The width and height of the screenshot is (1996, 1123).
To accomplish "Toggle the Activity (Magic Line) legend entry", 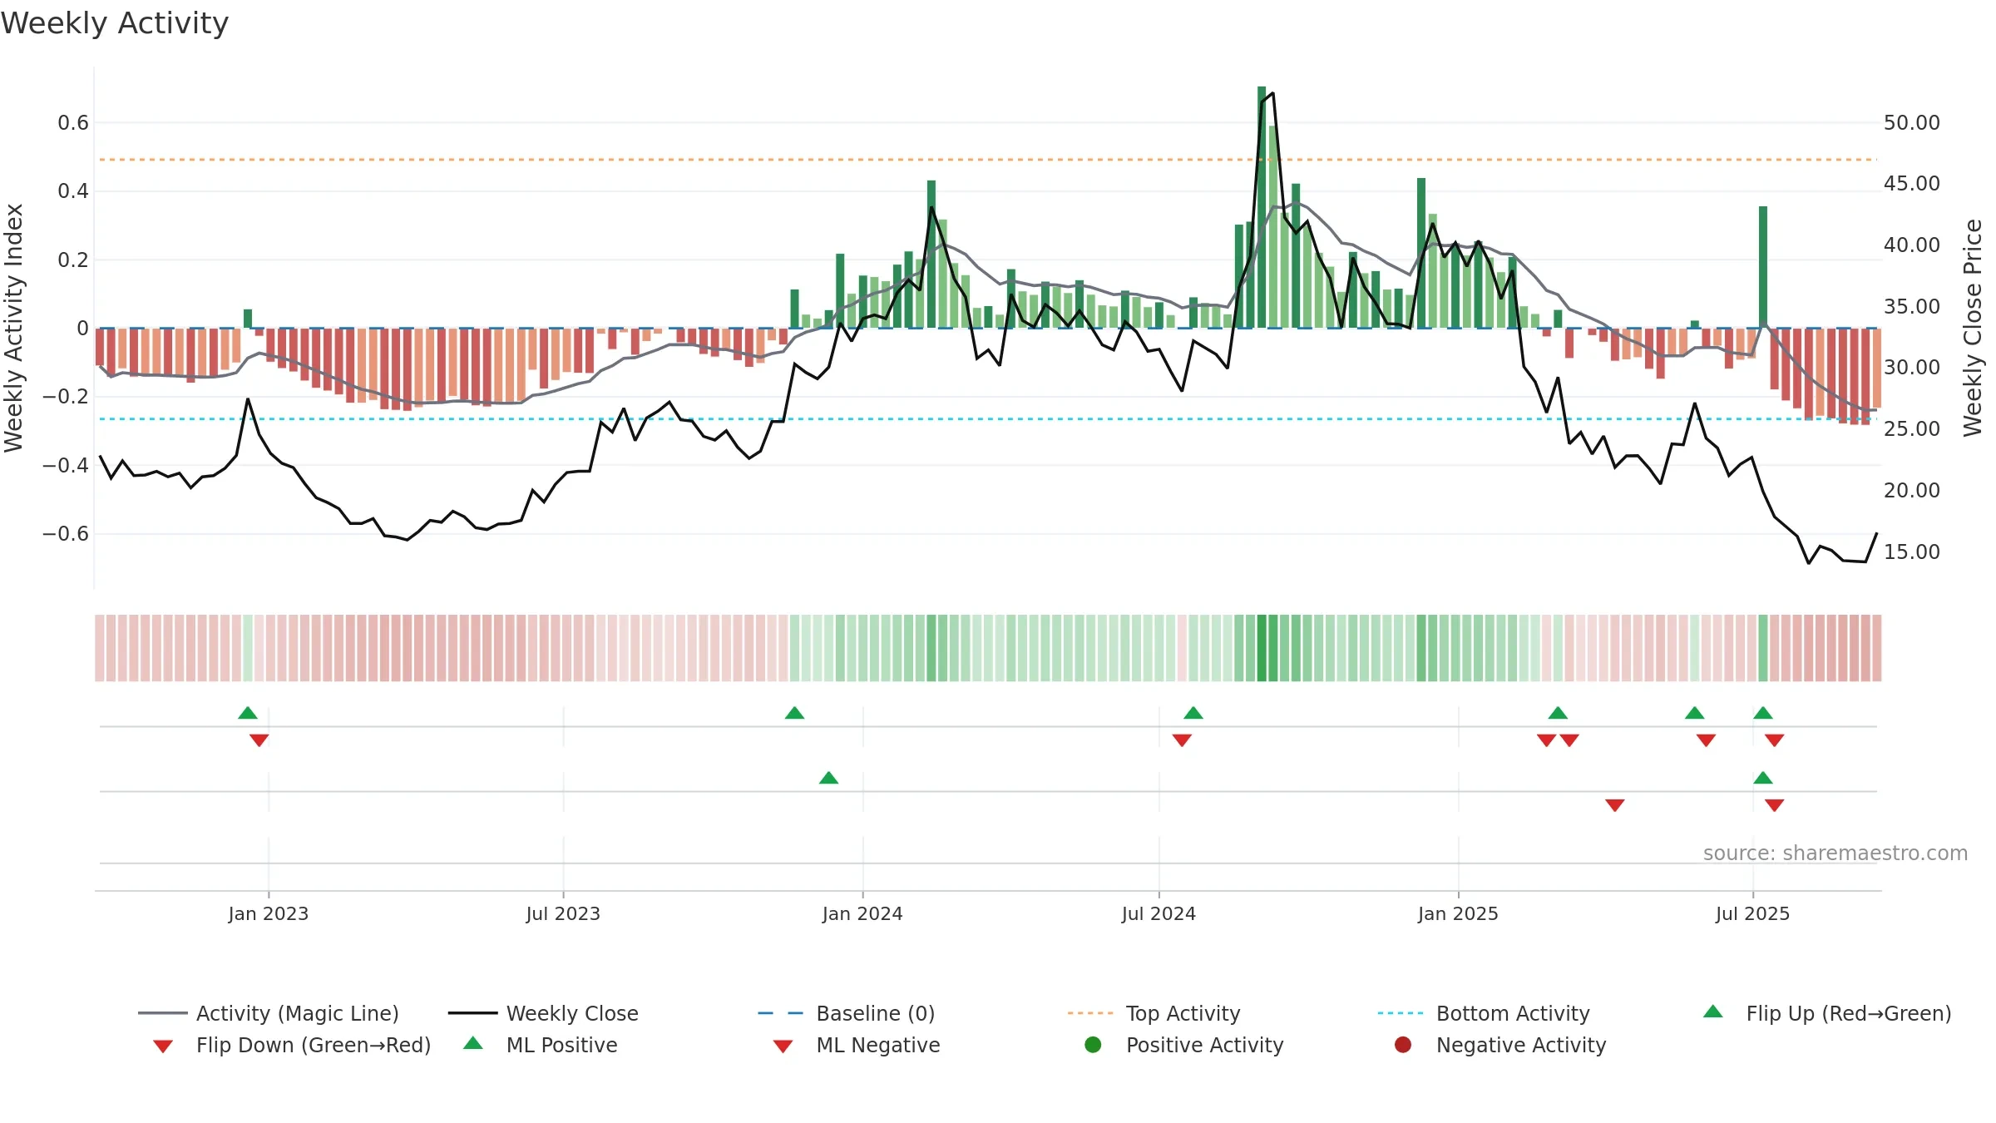I will [x=268, y=1013].
